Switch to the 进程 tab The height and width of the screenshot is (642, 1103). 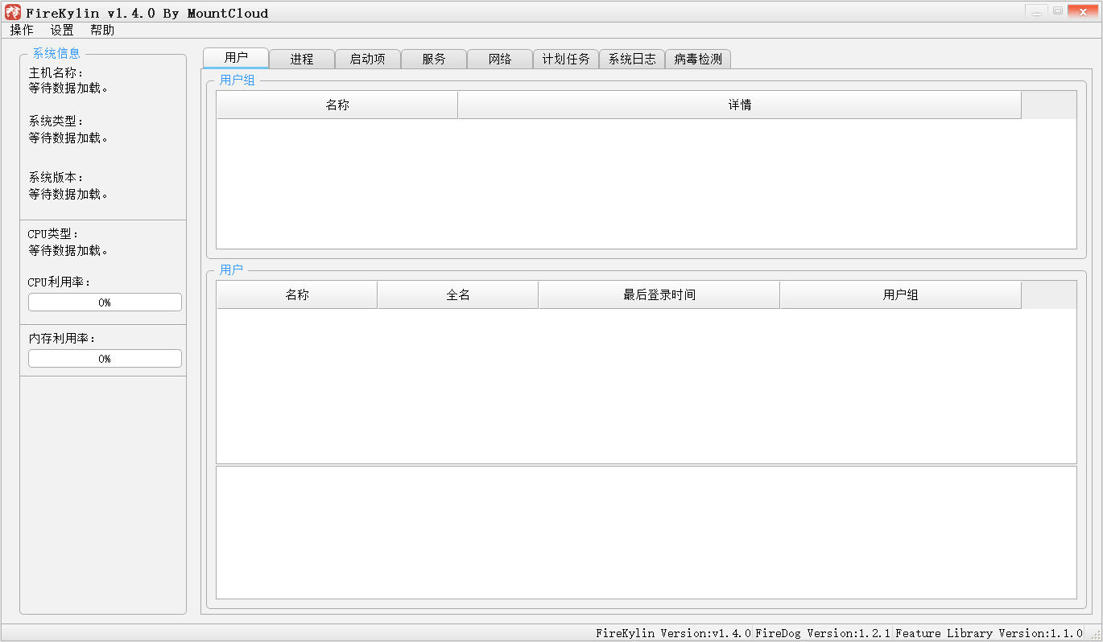point(302,60)
